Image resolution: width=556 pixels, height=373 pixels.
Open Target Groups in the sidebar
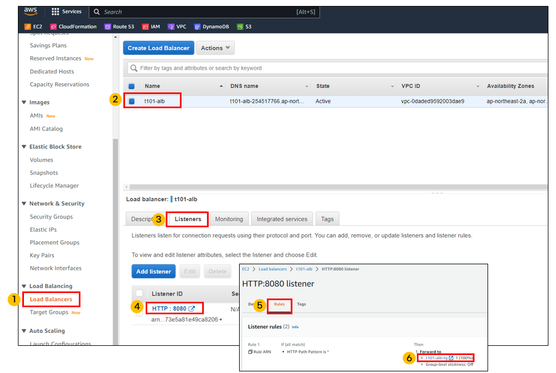pos(49,312)
